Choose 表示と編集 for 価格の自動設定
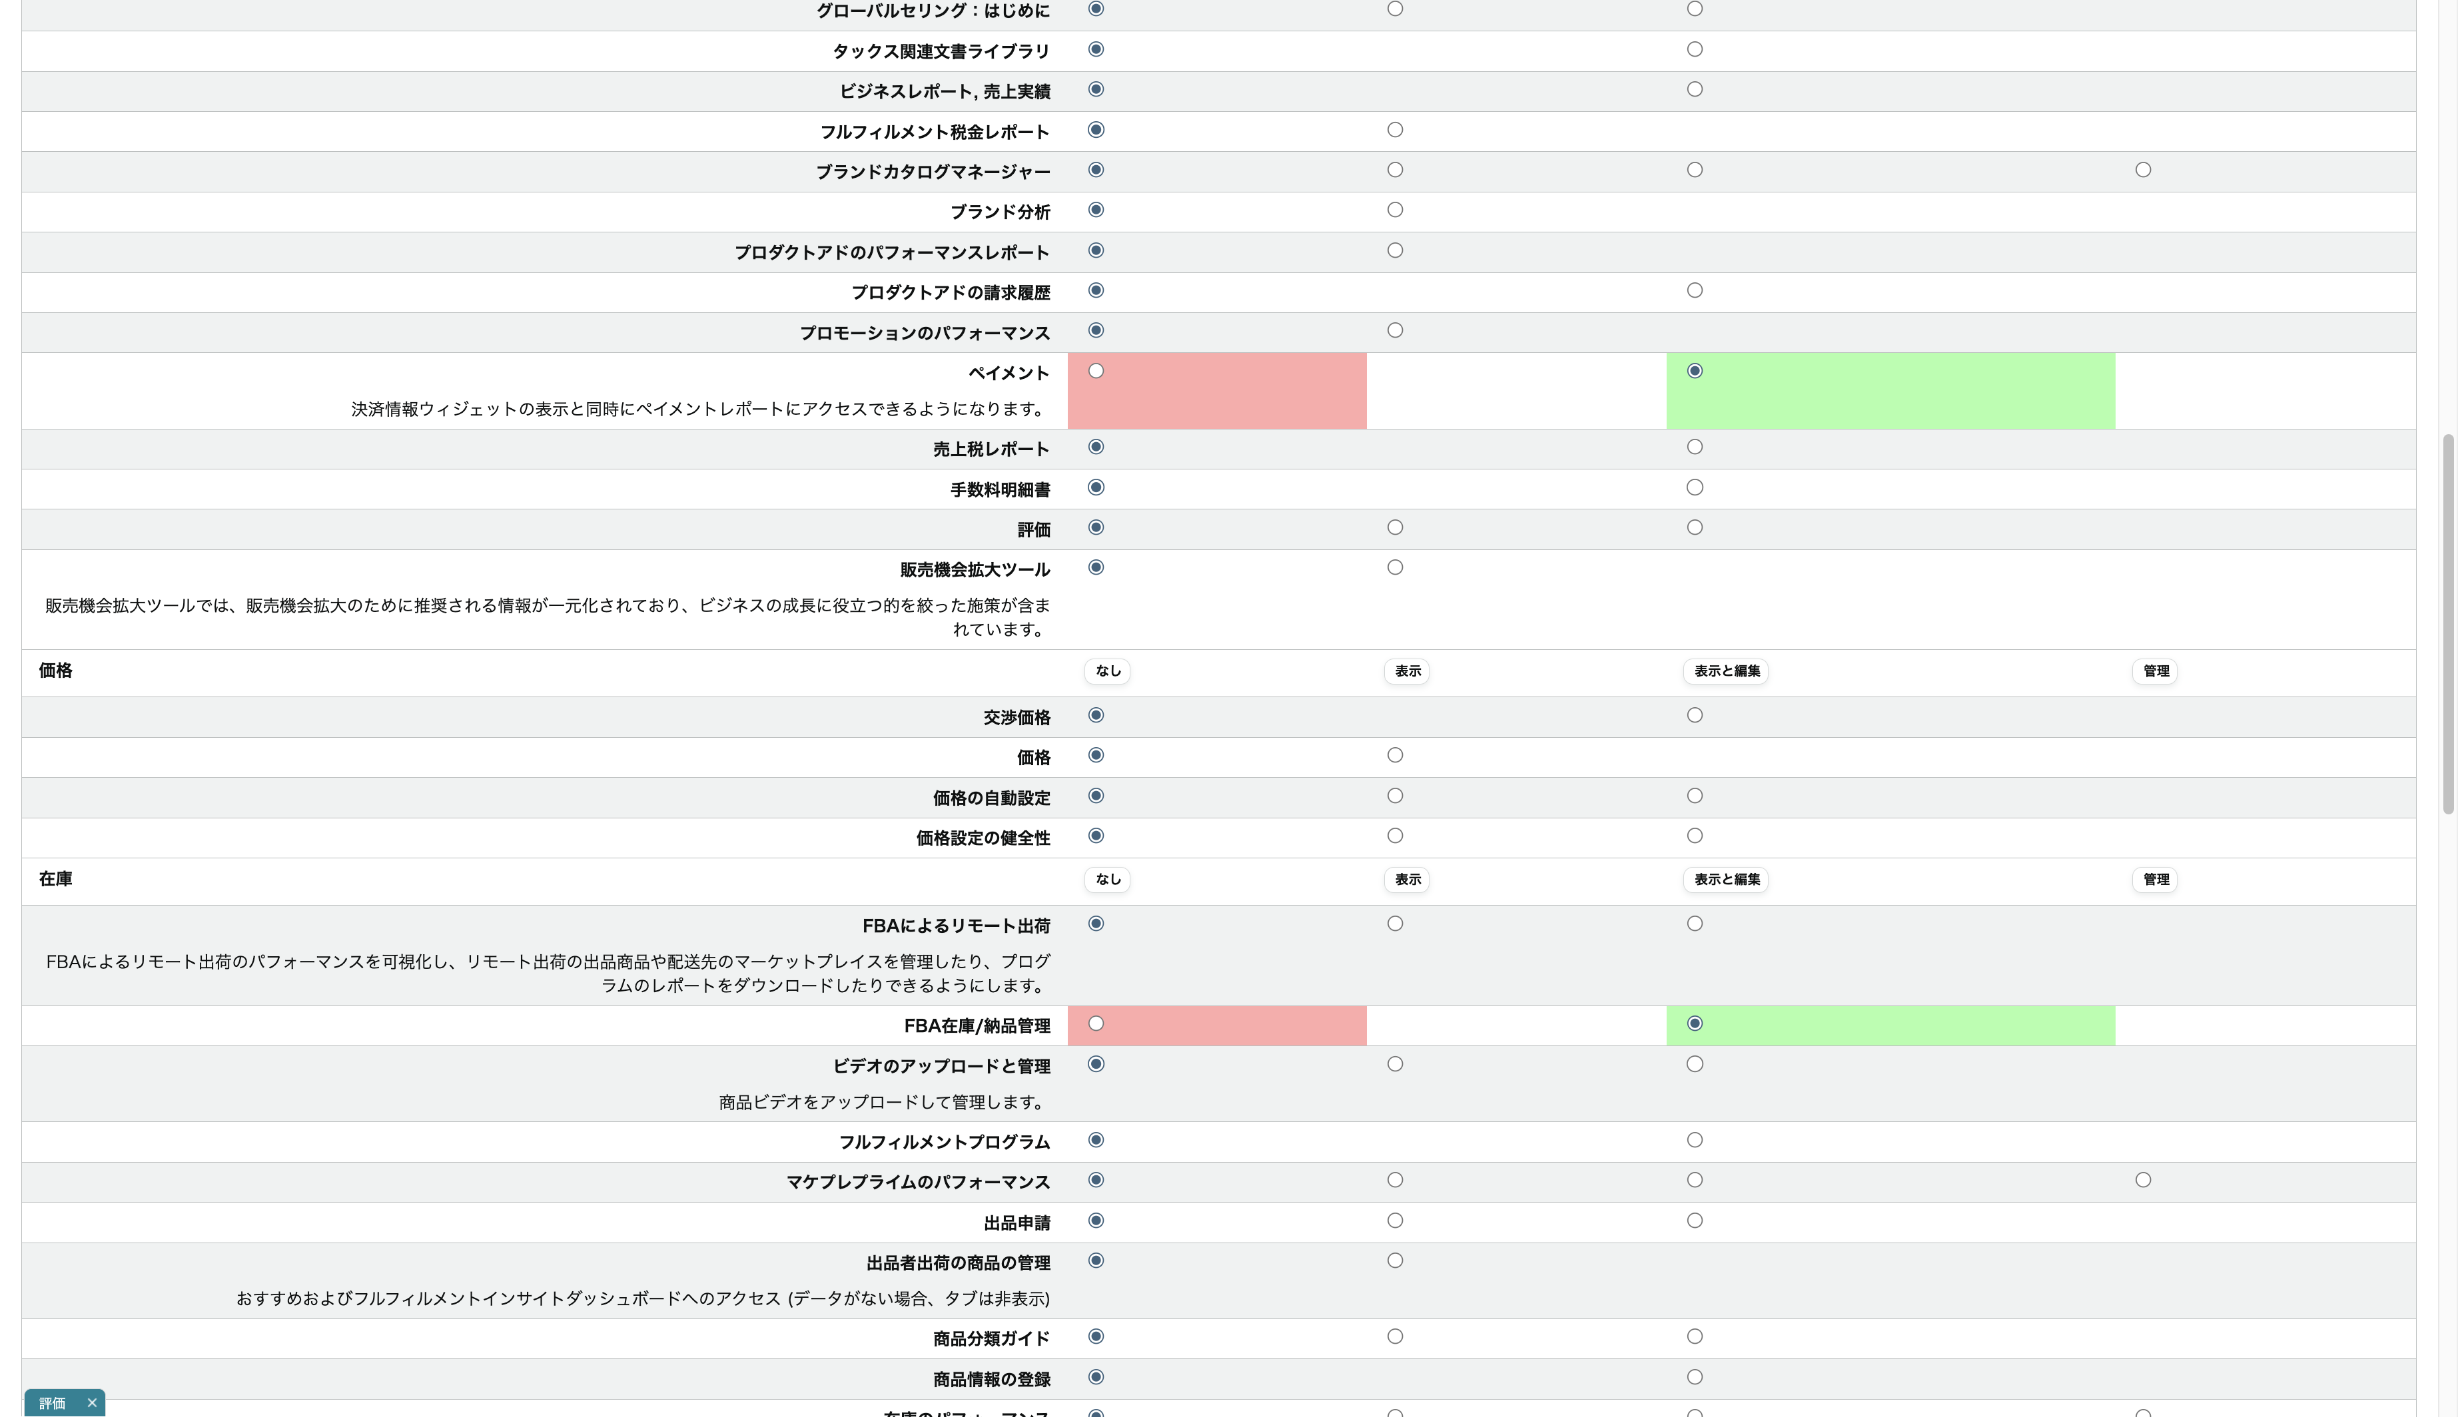Screen dimensions: 2458x1417 point(1695,796)
